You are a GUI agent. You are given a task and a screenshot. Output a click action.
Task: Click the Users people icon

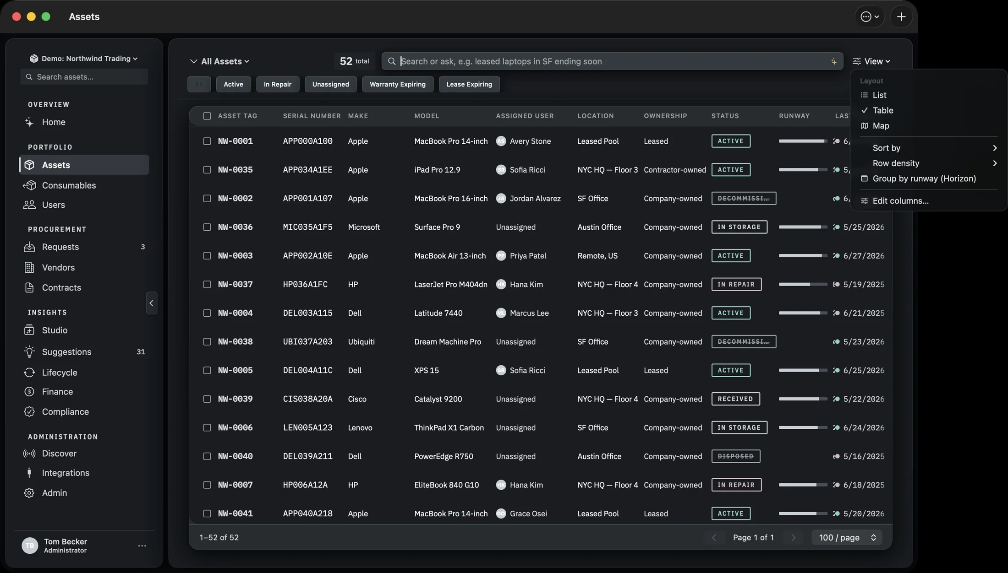coord(29,205)
